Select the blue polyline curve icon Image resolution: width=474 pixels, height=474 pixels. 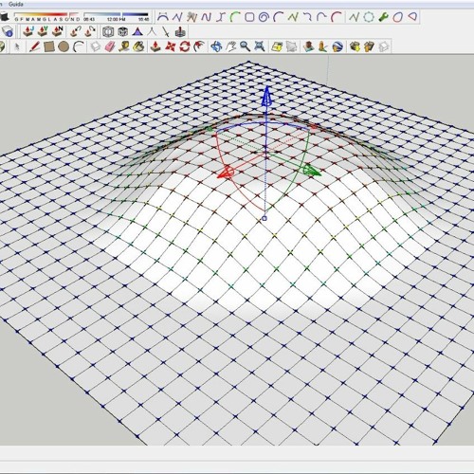(x=177, y=17)
